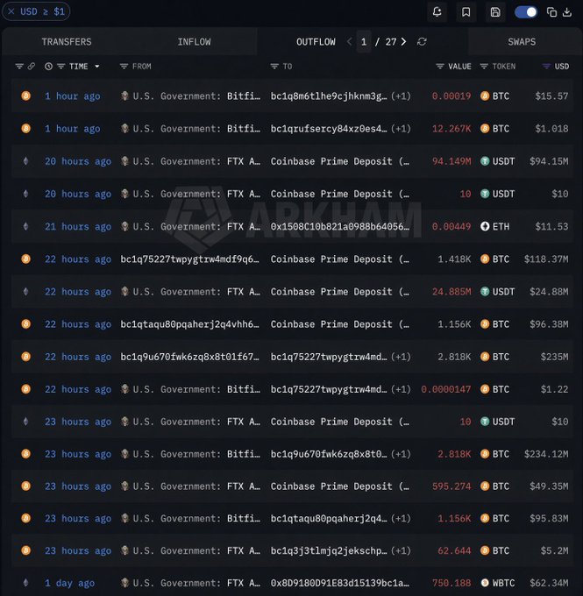Image resolution: width=583 pixels, height=596 pixels.
Task: Open the bc1q8m6tlhe9cjhknm3g recipient address
Action: coord(329,96)
